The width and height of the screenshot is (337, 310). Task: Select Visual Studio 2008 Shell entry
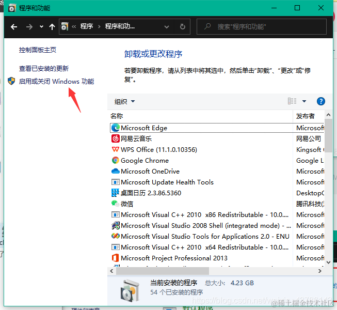tap(206, 225)
